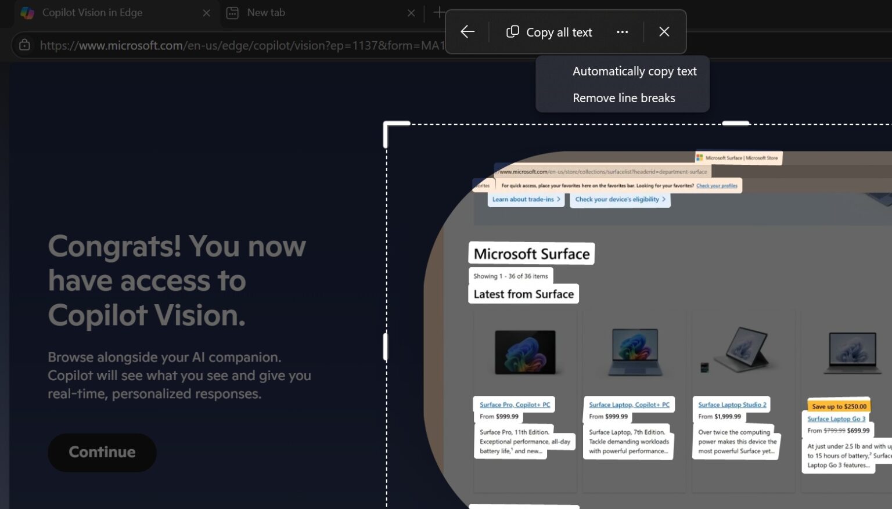892x509 pixels.
Task: Dismiss the capture overlay with the X
Action: coord(664,32)
